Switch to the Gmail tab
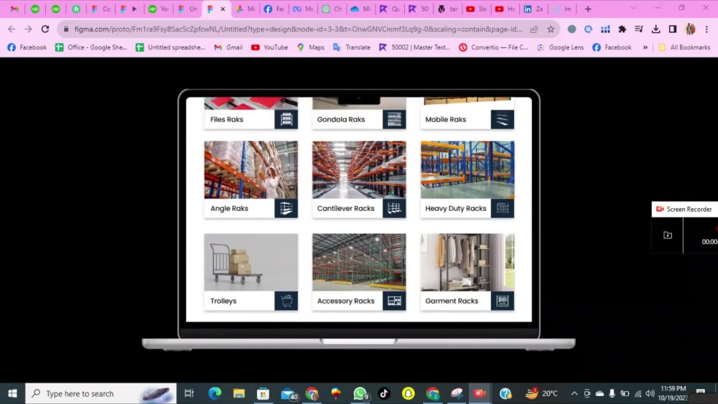Viewport: 718px width, 404px height. [x=14, y=9]
